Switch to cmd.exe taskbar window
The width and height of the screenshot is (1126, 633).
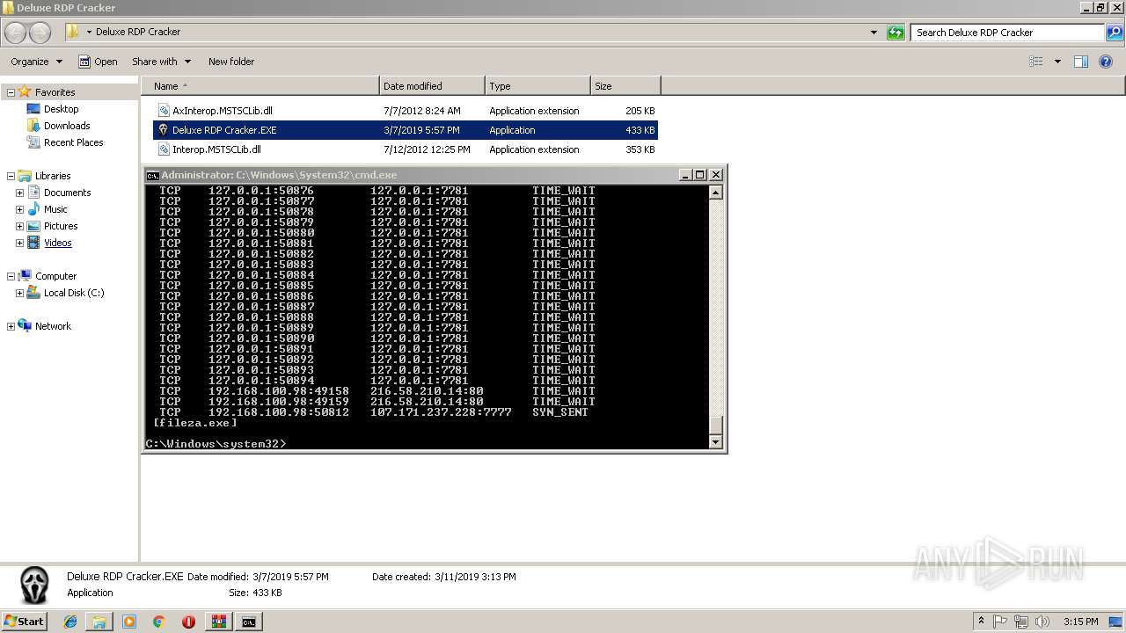(x=249, y=622)
